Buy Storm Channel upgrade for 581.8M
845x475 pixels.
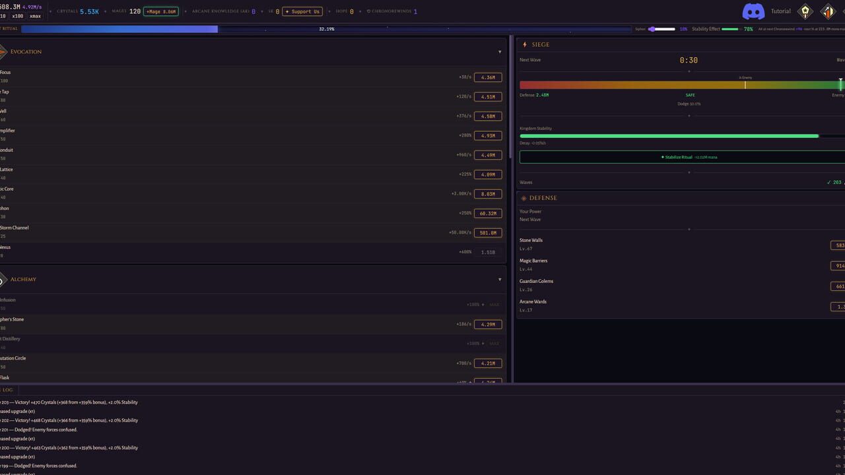pos(488,232)
